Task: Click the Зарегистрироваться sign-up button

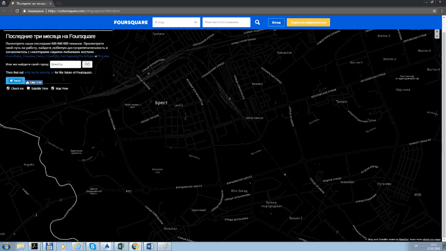Action: pyautogui.click(x=308, y=22)
